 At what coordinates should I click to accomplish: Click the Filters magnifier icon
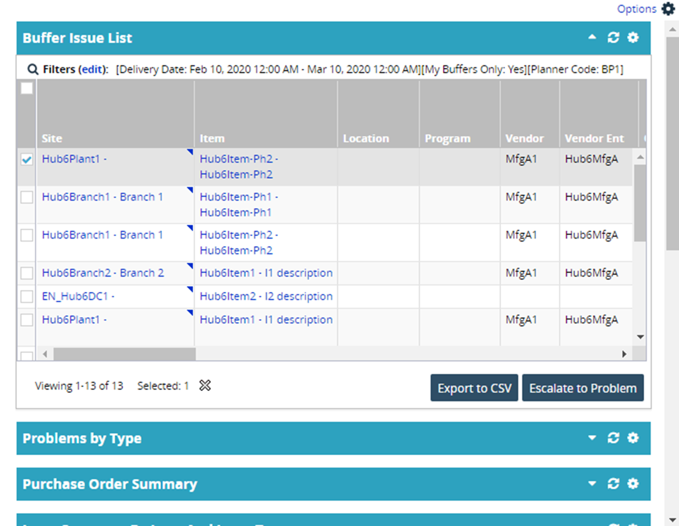click(x=33, y=69)
